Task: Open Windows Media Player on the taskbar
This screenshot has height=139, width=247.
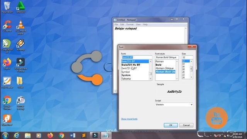Action: 39,136
